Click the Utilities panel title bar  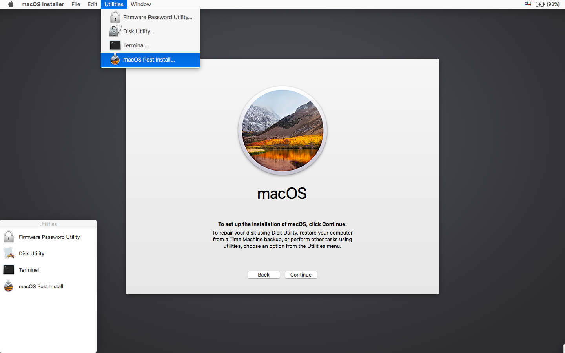coord(48,224)
